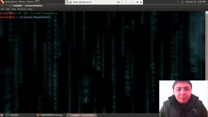Open the Terminal menu
Screen dimensions: 208x117
(x=22, y=9)
